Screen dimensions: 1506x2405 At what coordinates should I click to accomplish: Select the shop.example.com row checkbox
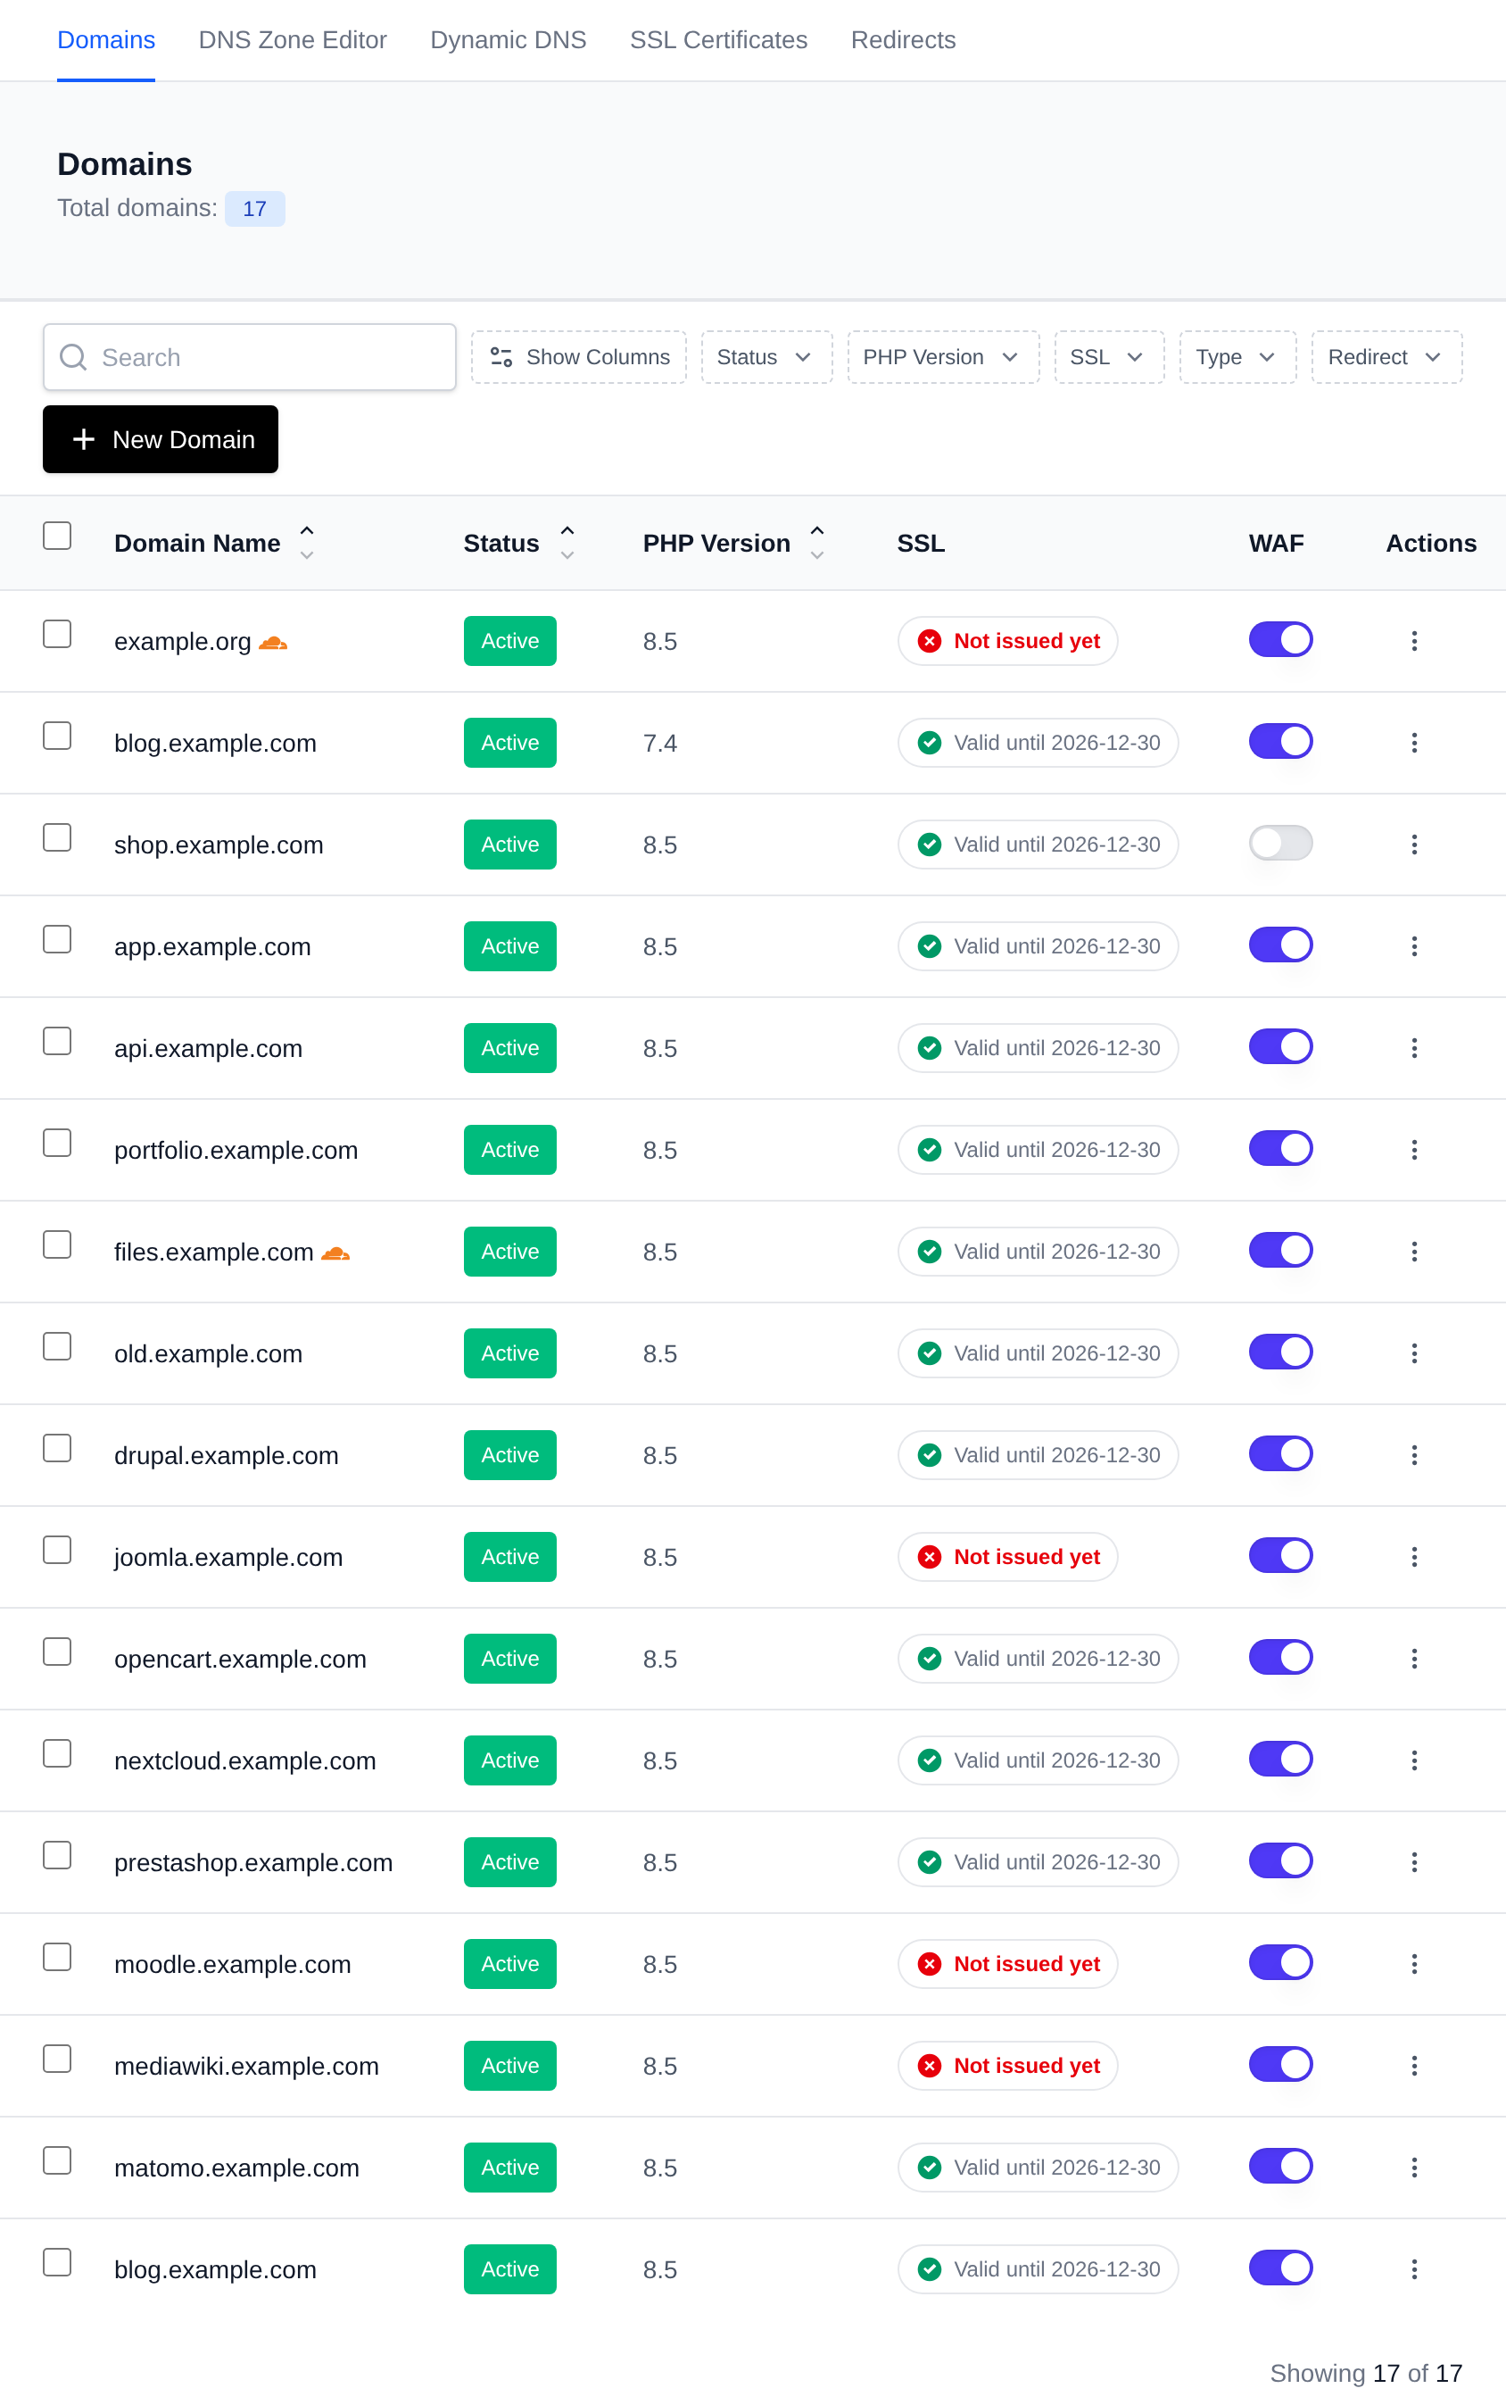click(57, 836)
